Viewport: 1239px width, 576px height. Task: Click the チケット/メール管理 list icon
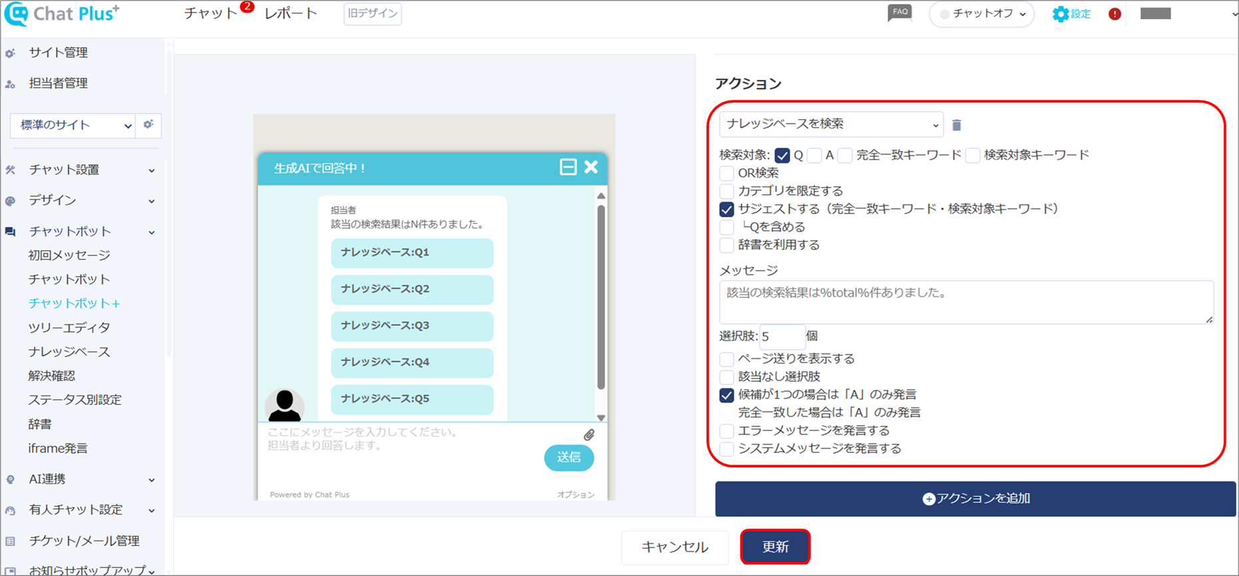tap(10, 541)
